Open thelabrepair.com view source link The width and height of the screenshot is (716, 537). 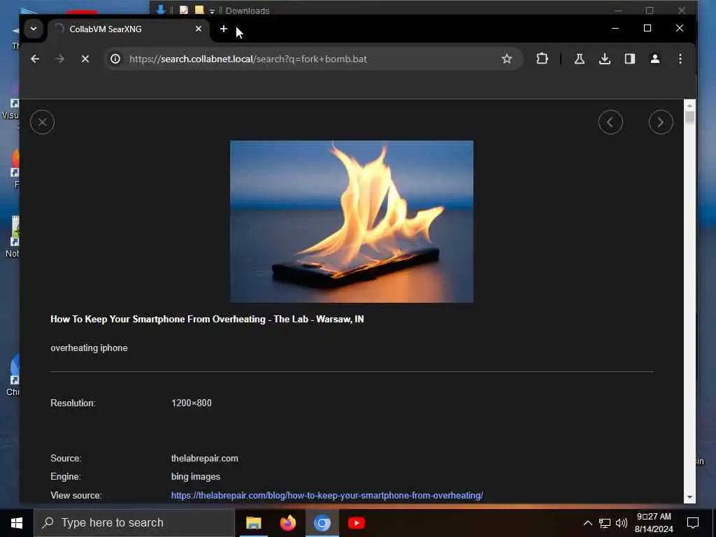coord(327,496)
